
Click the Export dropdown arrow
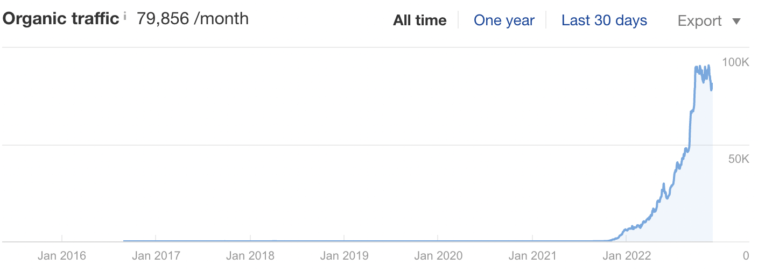(736, 22)
